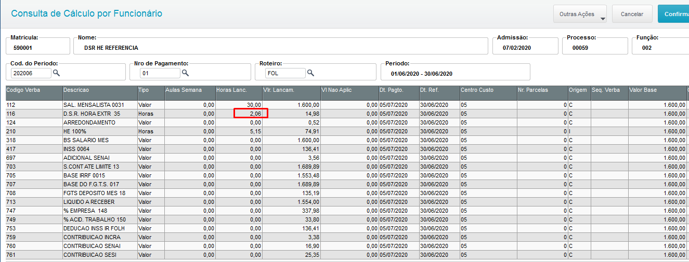Image resolution: width=689 pixels, height=262 pixels.
Task: Click the Cancelar button
Action: pyautogui.click(x=632, y=14)
